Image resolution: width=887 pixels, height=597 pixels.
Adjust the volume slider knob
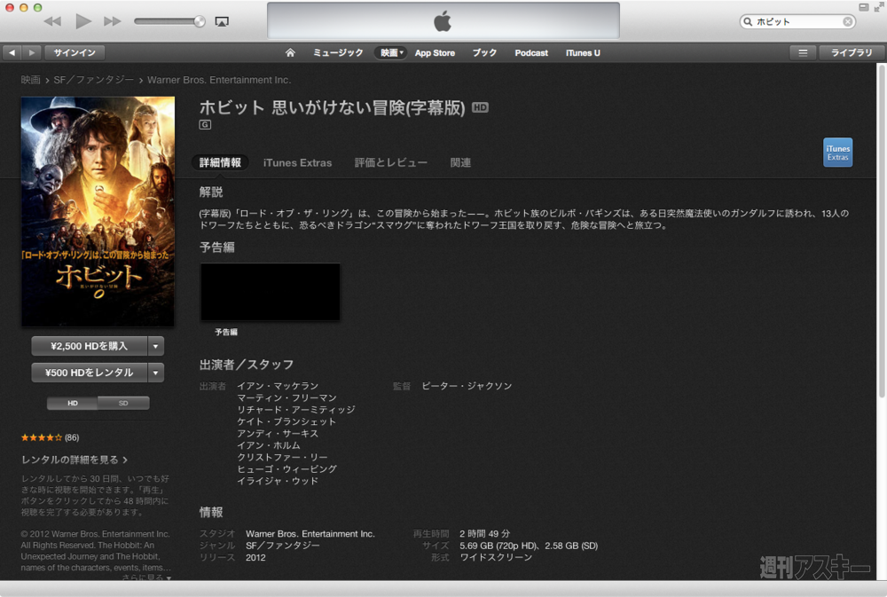pyautogui.click(x=199, y=21)
